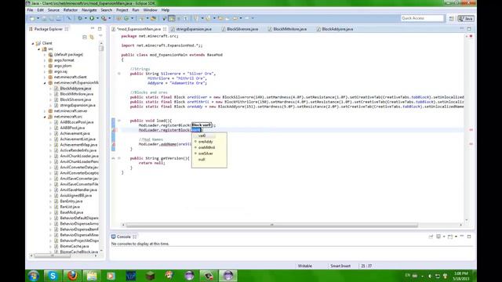Open the Project menu
Screen dimensions: 502x282
point(122,10)
